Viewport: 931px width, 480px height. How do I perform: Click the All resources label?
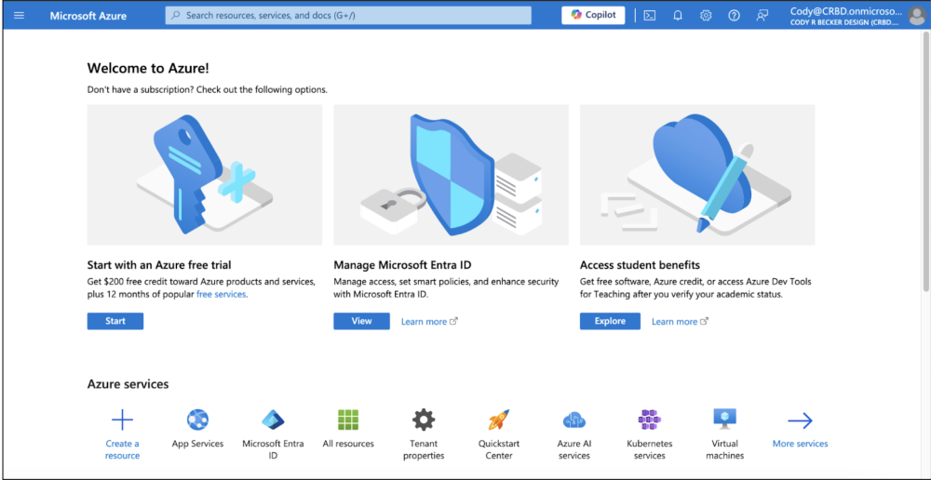(x=348, y=444)
